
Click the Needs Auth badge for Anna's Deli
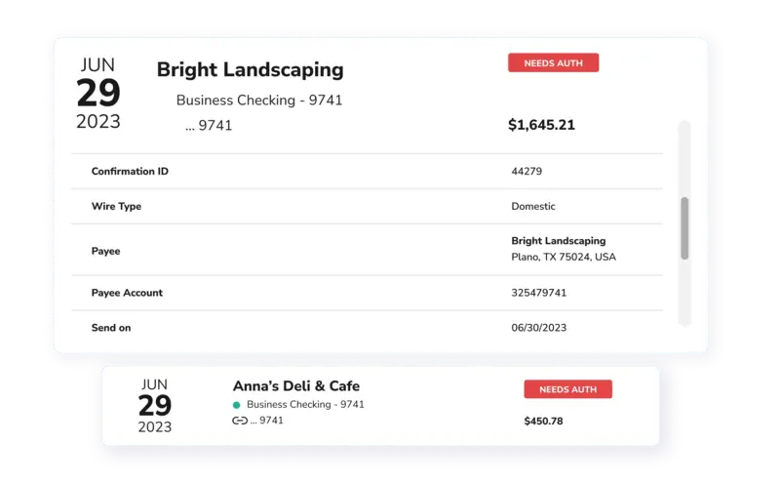(567, 389)
